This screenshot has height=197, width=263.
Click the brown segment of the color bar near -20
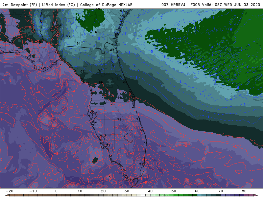point(12,195)
